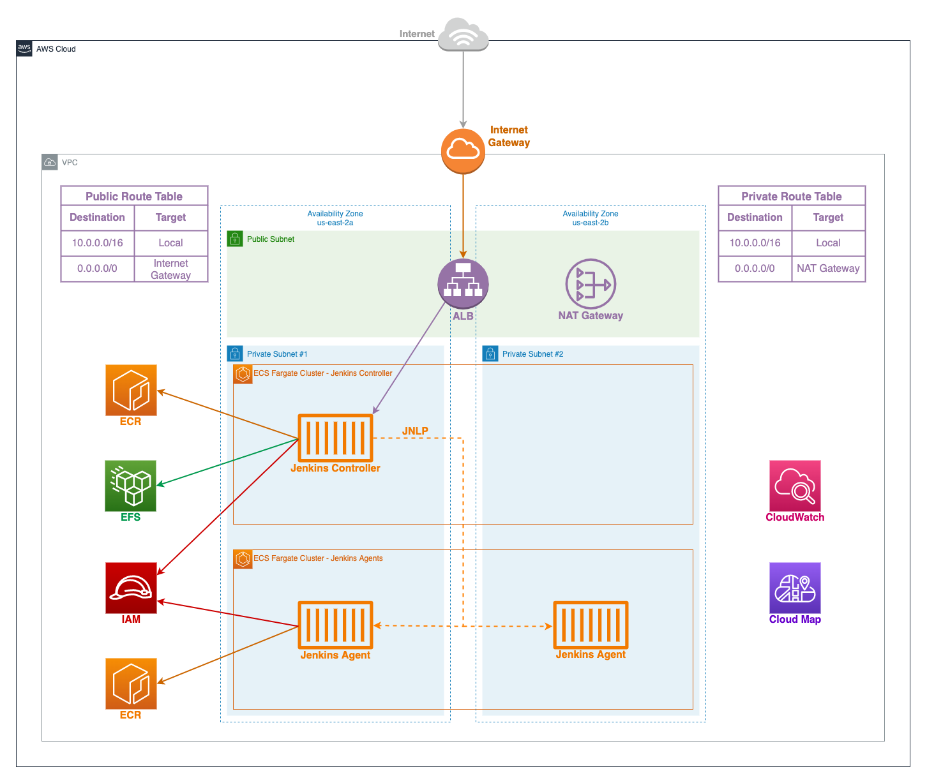Click the AWS Cloud label
Viewport: 927px width, 783px height.
(56, 49)
